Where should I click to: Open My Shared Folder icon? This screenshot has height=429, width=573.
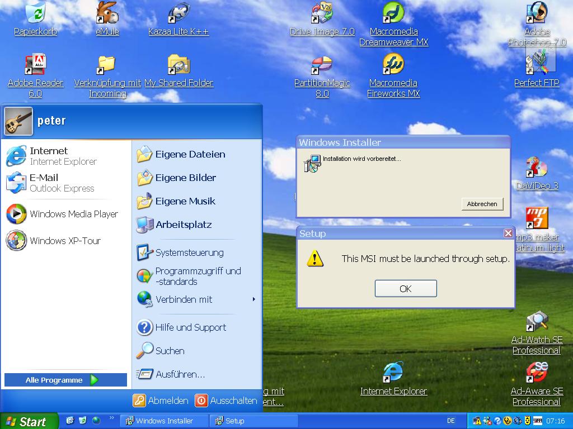click(179, 71)
